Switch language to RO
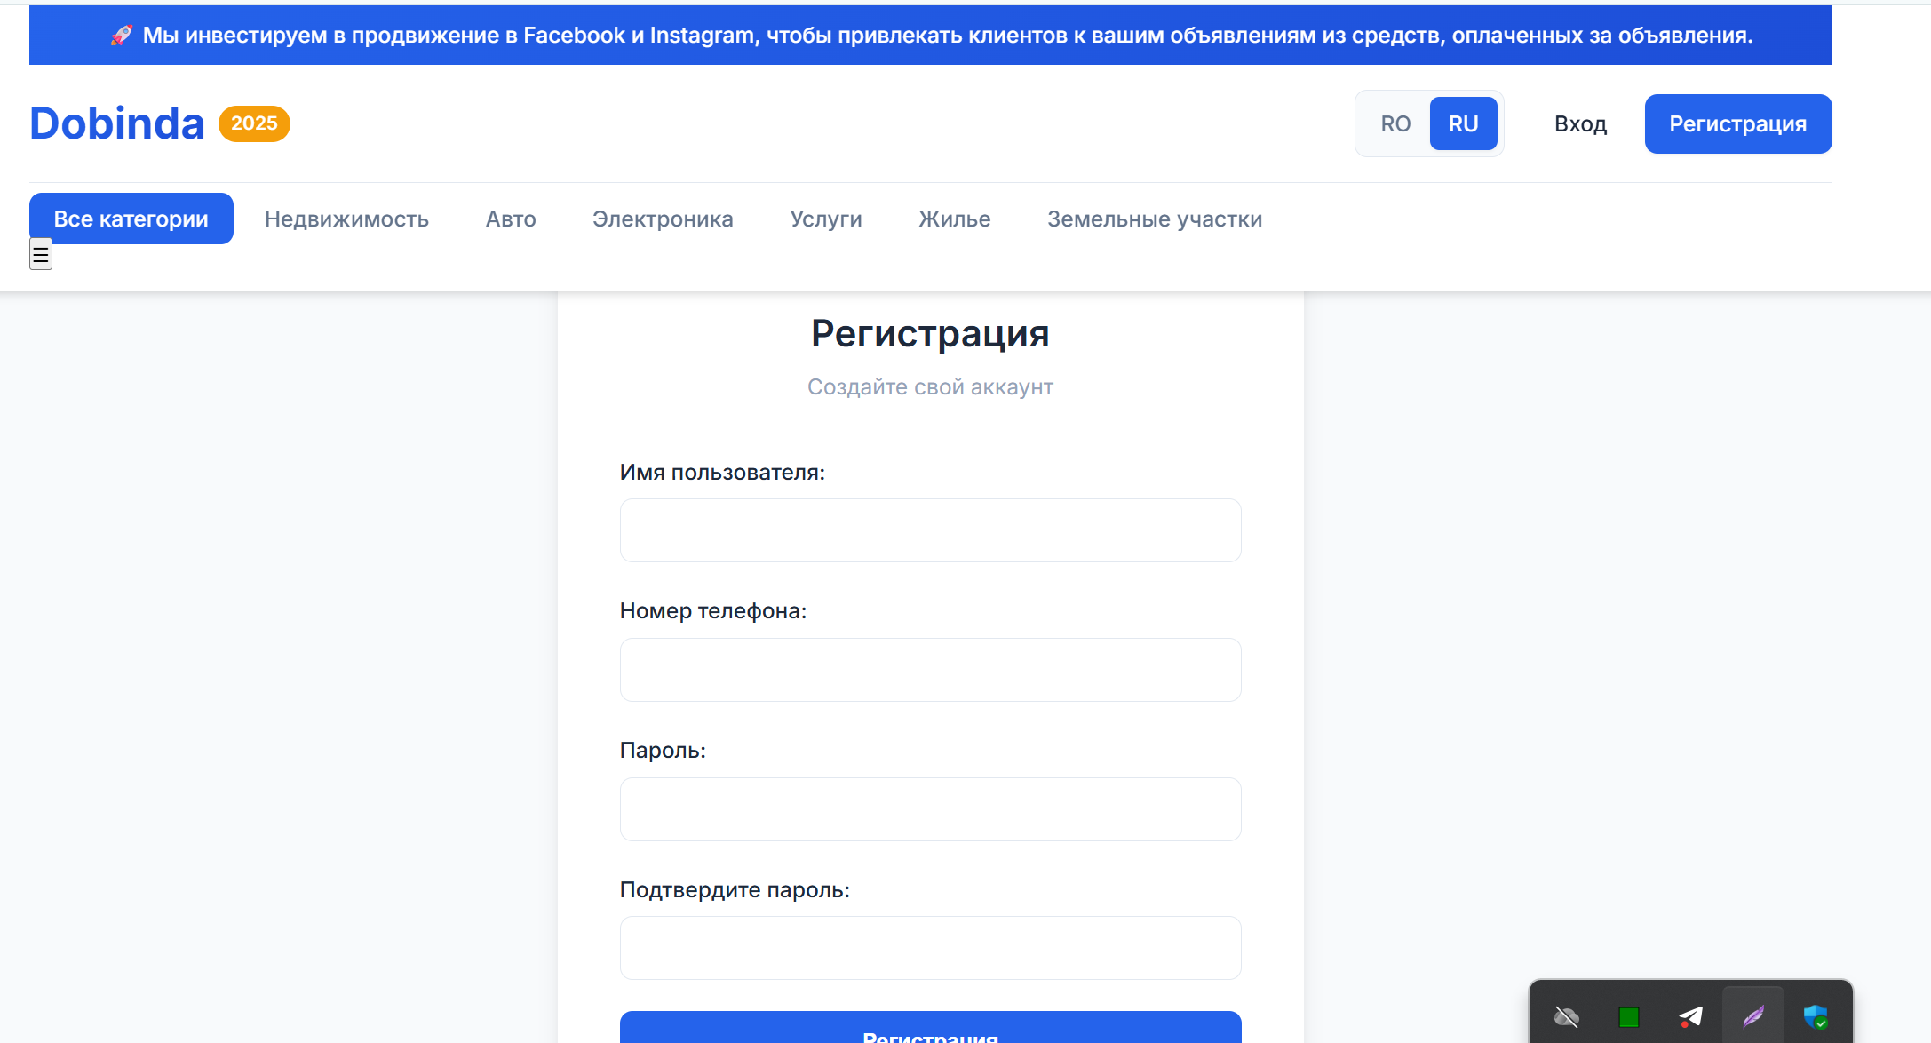This screenshot has height=1043, width=1931. point(1395,123)
